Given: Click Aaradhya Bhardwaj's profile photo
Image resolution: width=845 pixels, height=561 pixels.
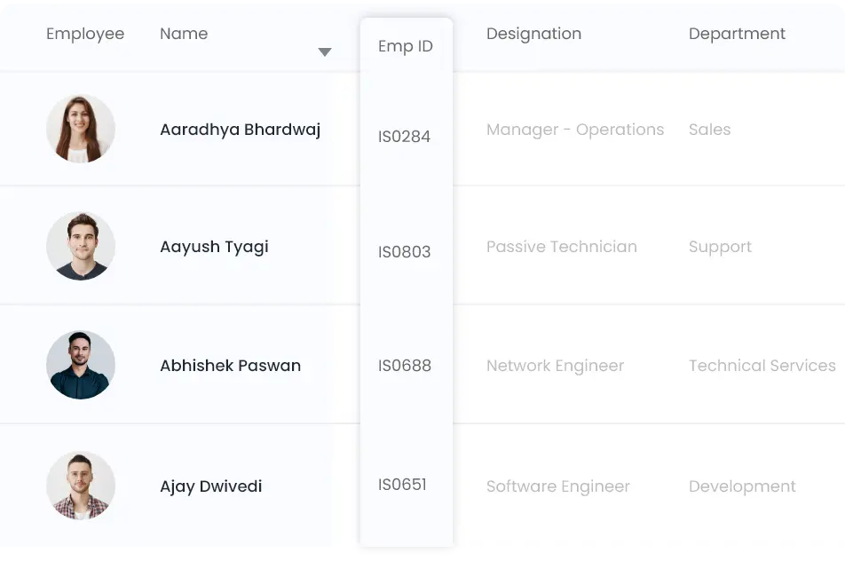Looking at the screenshot, I should coord(81,130).
